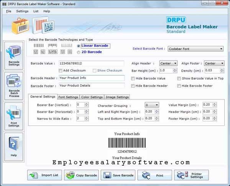Viewport: 230px width, 186px height.
Task: Adjust the Narrow to Wide Ratio stepper
Action: coord(86,119)
